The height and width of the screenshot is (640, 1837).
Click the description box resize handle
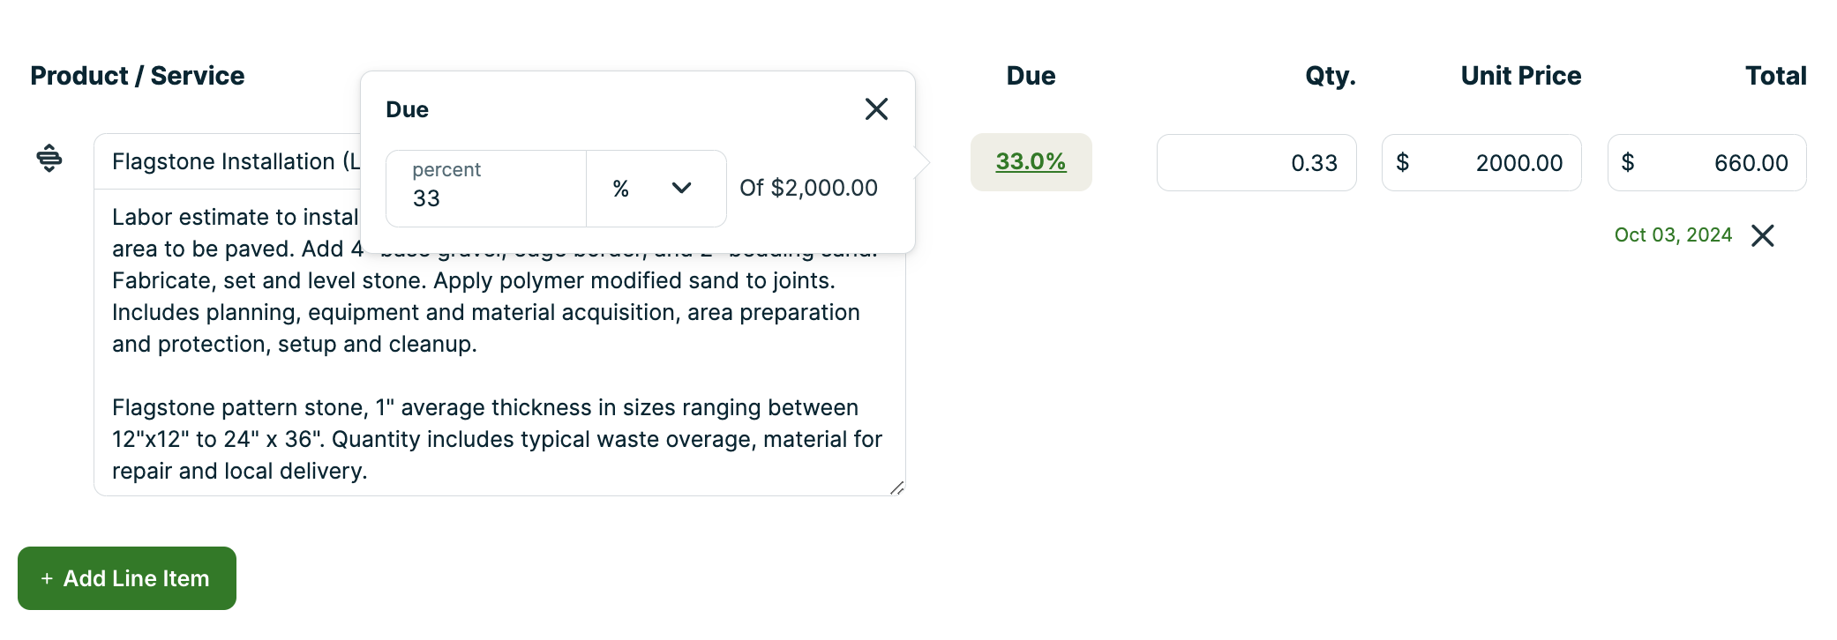pos(896,487)
